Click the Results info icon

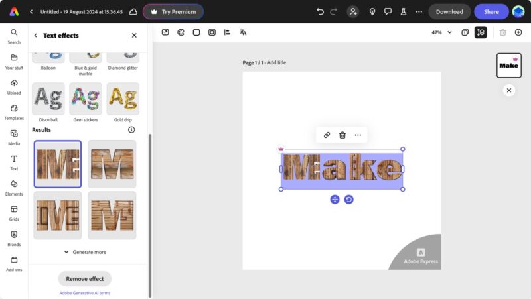point(131,129)
